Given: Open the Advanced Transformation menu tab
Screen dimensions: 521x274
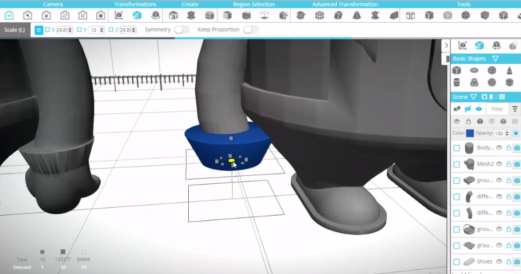Looking at the screenshot, I should [345, 4].
